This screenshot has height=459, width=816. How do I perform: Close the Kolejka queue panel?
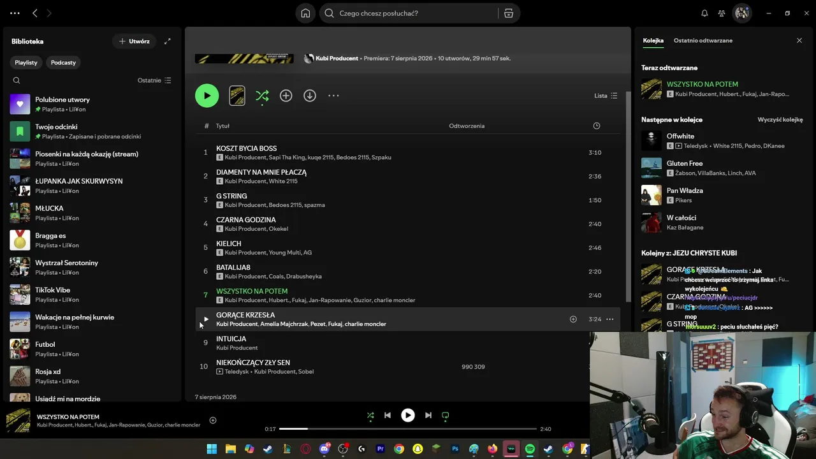point(799,40)
